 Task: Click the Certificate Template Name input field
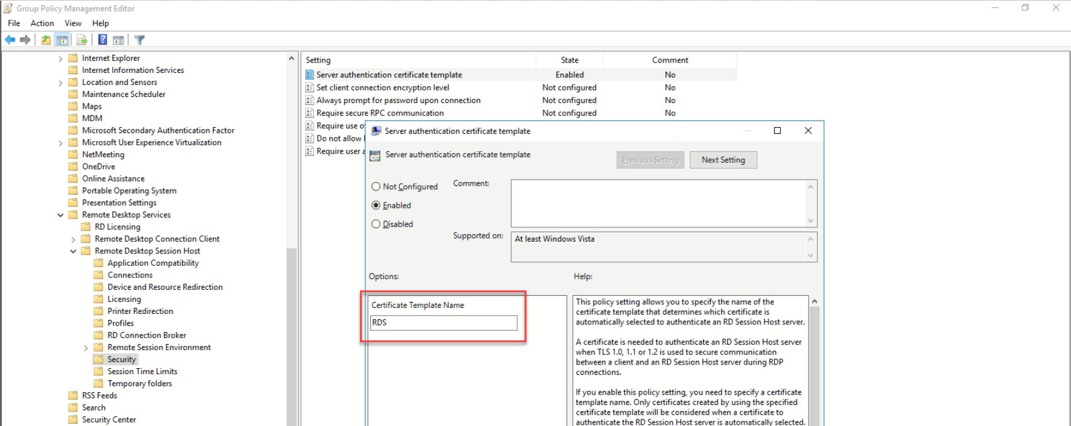click(x=444, y=323)
